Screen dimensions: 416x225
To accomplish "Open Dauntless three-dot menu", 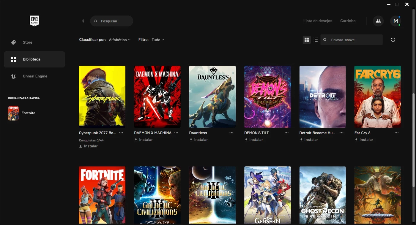I will (x=231, y=133).
